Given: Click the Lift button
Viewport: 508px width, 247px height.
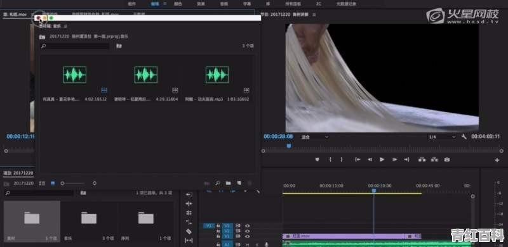Looking at the screenshot, I should point(422,160).
